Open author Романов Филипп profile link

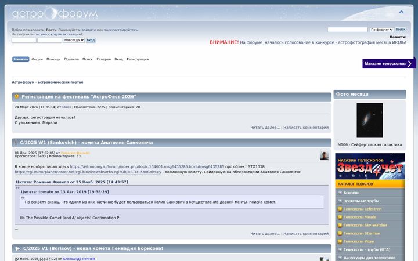click(75, 153)
